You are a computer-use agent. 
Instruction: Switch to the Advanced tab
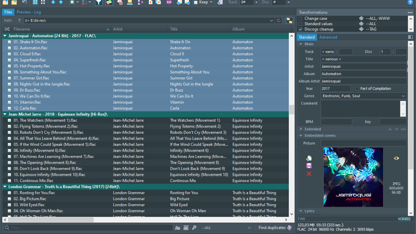328,37
